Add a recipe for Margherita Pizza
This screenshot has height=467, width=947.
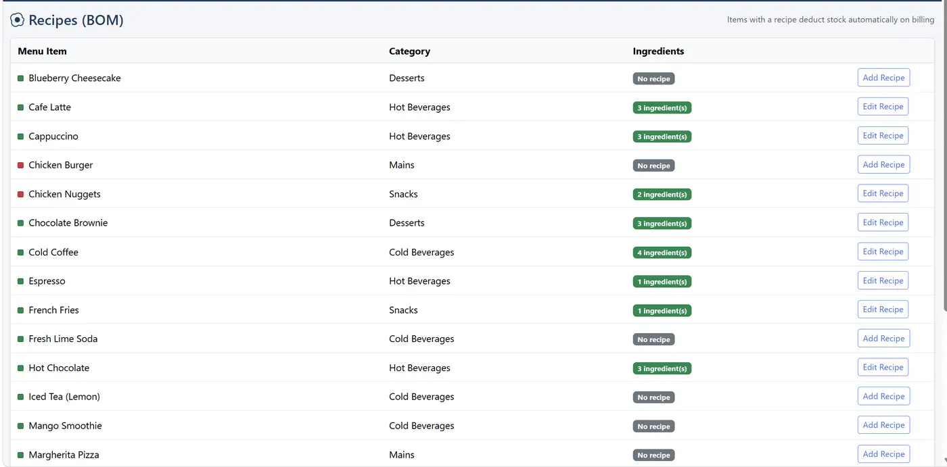tap(883, 454)
